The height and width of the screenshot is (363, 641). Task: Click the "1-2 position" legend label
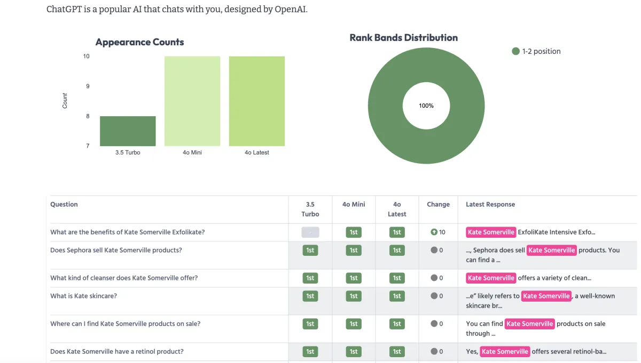pyautogui.click(x=542, y=51)
